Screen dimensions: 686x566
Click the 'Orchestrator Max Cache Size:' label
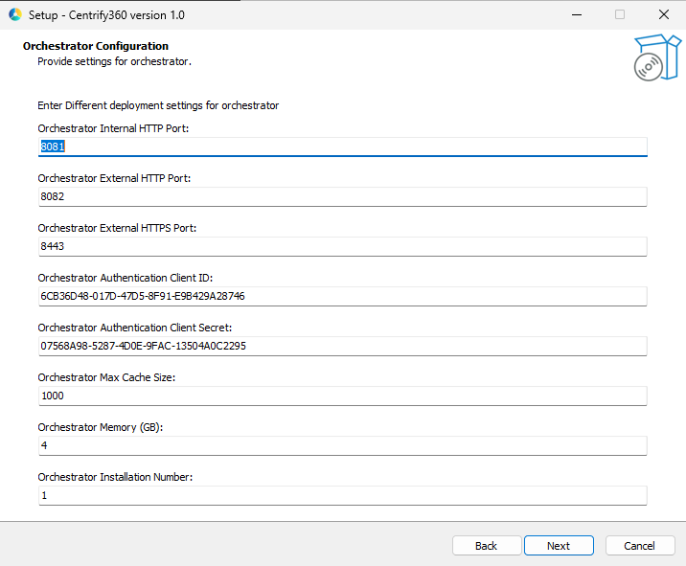pos(106,378)
